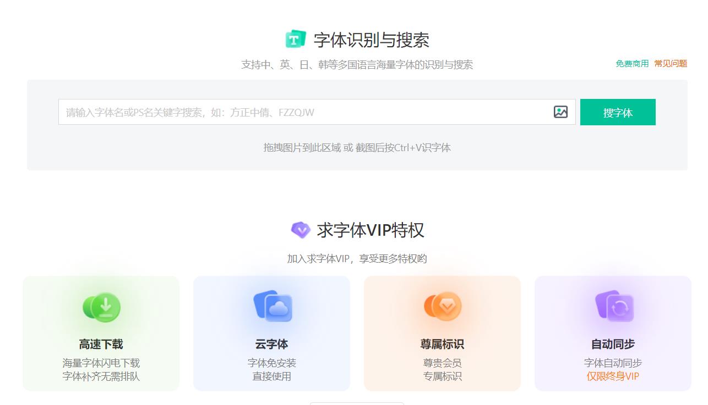The height and width of the screenshot is (405, 708).
Task: Click the orange 尊属标识 badge icon
Action: [x=442, y=308]
